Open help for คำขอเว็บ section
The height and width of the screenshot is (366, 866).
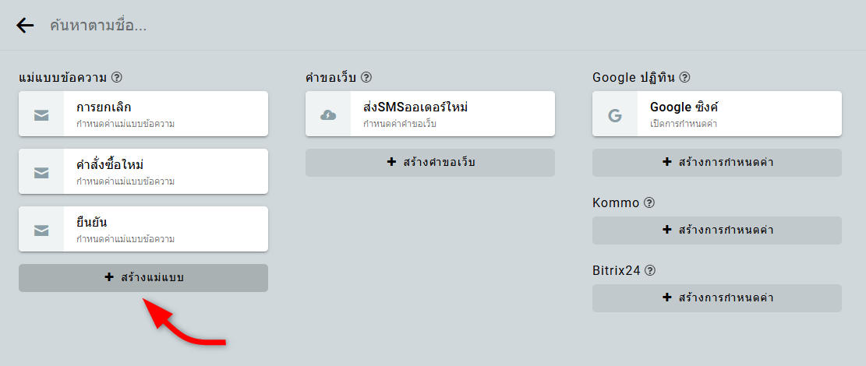(366, 77)
